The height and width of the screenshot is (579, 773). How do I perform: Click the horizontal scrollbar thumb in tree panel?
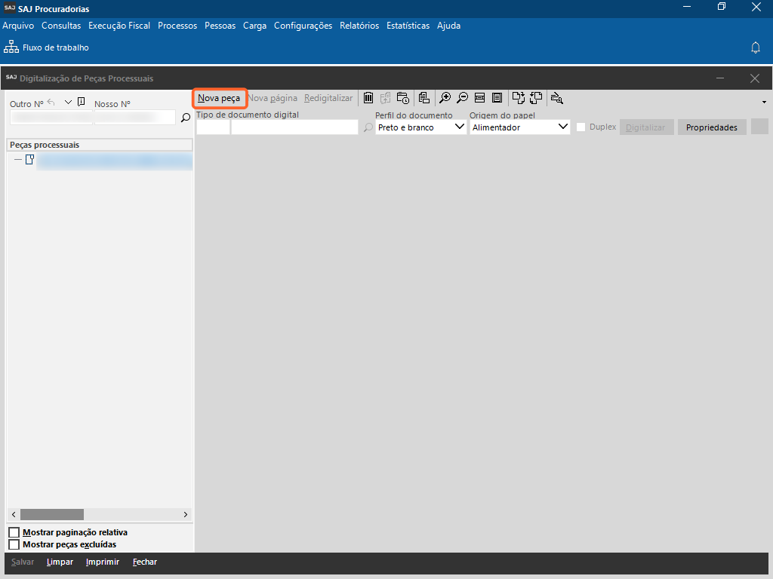coord(51,514)
